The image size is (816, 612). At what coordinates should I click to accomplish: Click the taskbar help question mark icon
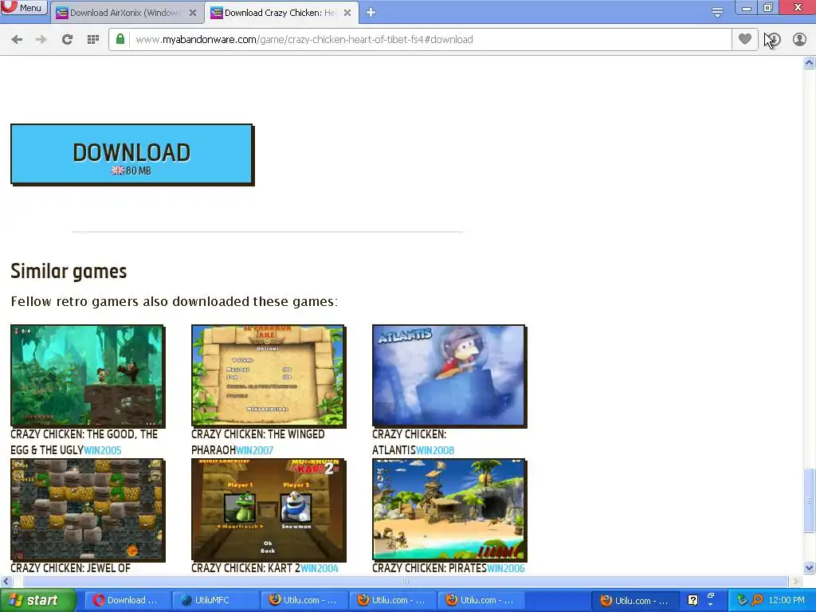pos(692,600)
